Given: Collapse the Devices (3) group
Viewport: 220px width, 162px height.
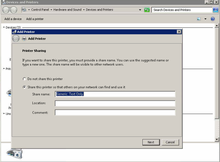Looking at the screenshot, I should pos(4,27).
